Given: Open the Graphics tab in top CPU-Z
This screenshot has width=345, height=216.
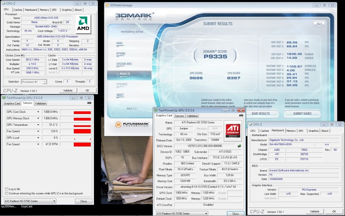Looking at the screenshot, I should coord(67,10).
